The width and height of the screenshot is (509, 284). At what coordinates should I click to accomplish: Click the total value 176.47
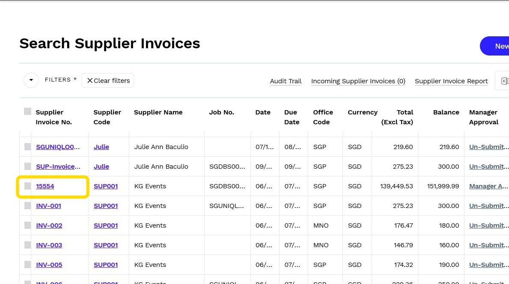[404, 225]
